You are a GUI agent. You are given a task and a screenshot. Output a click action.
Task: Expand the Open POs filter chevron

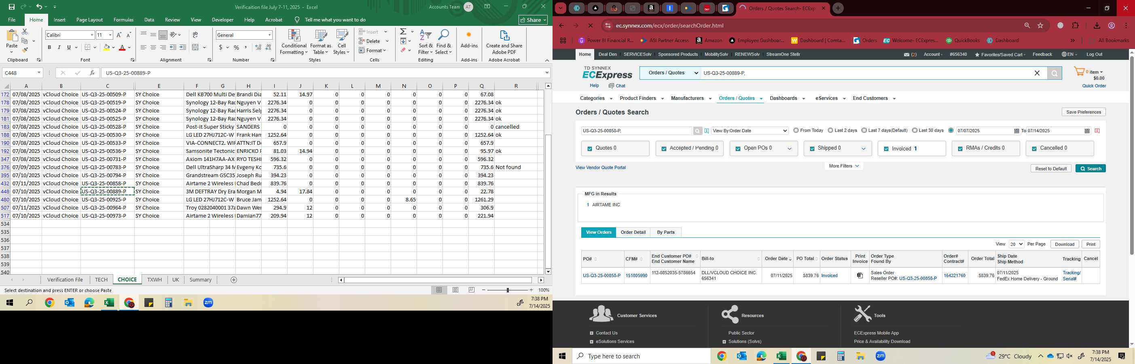(790, 149)
